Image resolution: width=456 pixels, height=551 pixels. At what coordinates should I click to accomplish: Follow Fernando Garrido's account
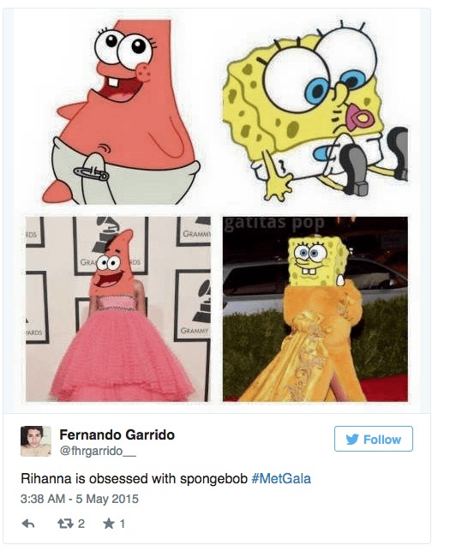[x=374, y=439]
